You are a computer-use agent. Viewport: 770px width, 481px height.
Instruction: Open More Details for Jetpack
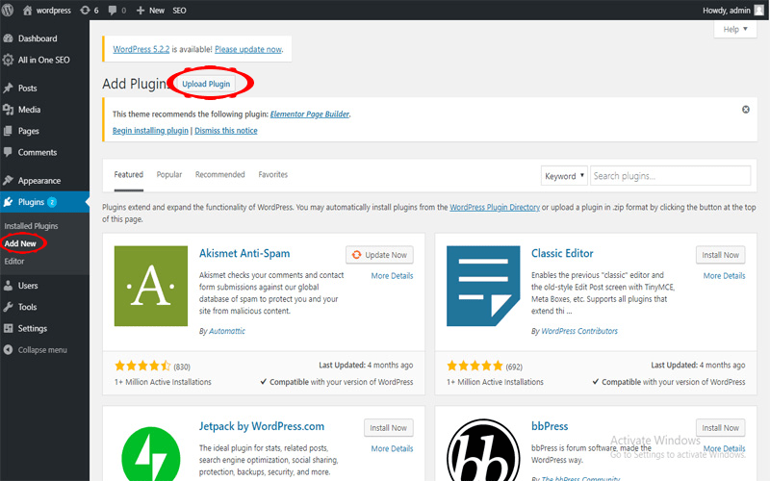pyautogui.click(x=392, y=448)
